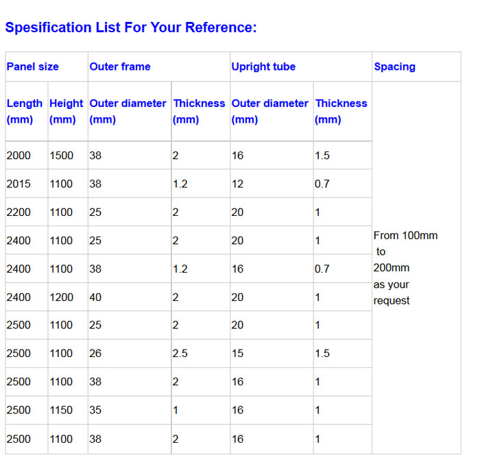Viewport: 480px width, 464px height.
Task: Click the outer frame diameter value 35
Action: click(x=95, y=410)
